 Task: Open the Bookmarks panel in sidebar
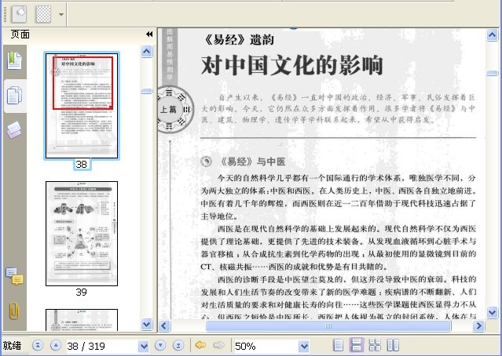pos(14,60)
